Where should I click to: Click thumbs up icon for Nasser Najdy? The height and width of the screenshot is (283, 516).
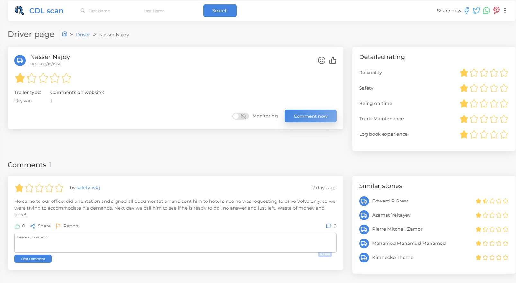[333, 60]
